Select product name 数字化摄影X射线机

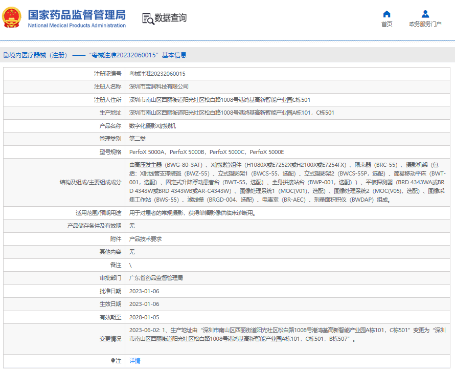pos(152,126)
